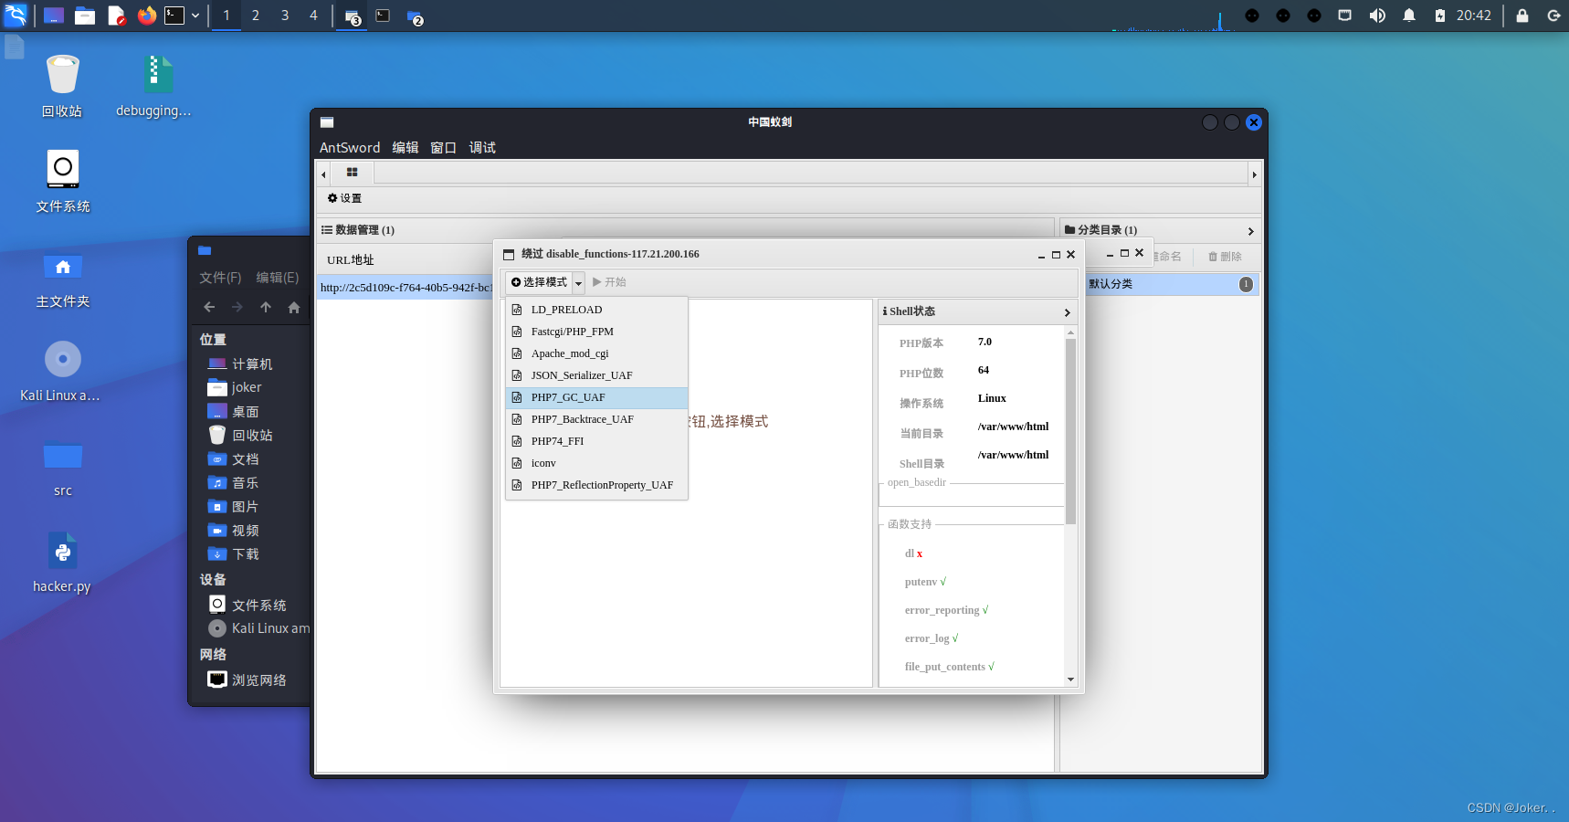Click the AntSword home grid tab icon
The width and height of the screenshot is (1569, 822).
(x=352, y=173)
